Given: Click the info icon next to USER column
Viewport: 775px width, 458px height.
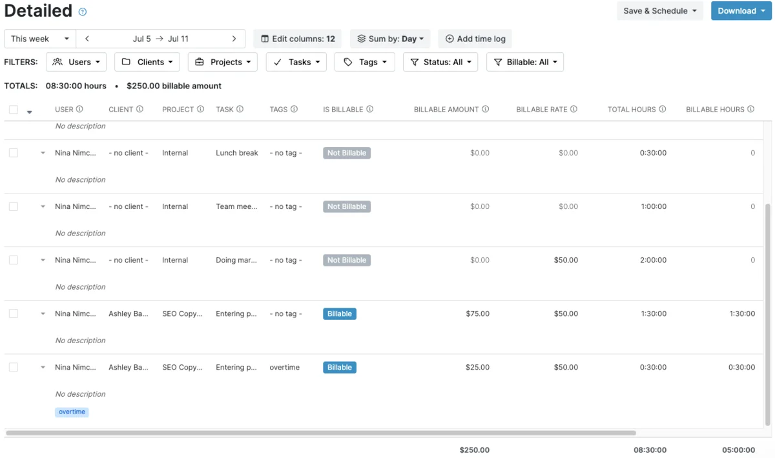Looking at the screenshot, I should (79, 109).
